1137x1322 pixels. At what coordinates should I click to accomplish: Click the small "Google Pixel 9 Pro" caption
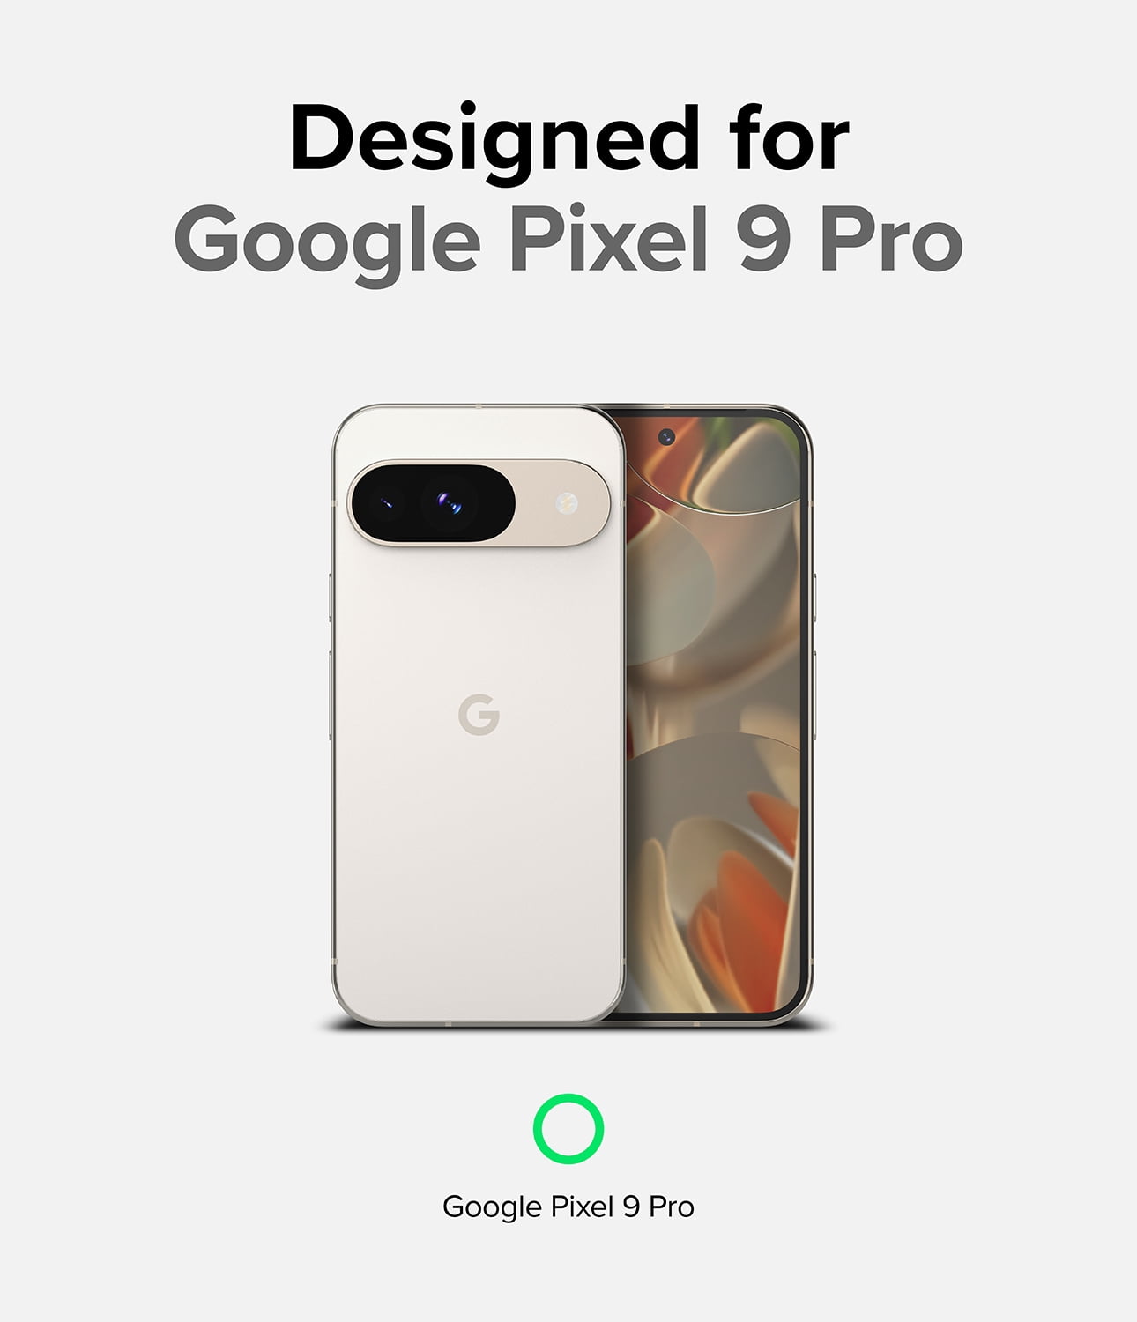pos(568,1207)
